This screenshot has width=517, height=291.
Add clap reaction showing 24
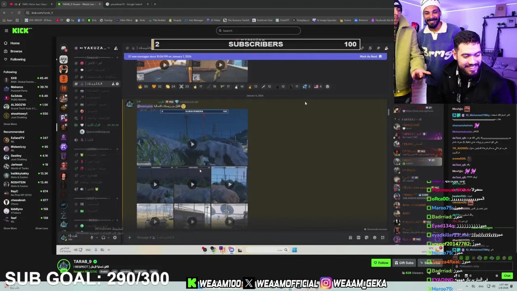(170, 86)
